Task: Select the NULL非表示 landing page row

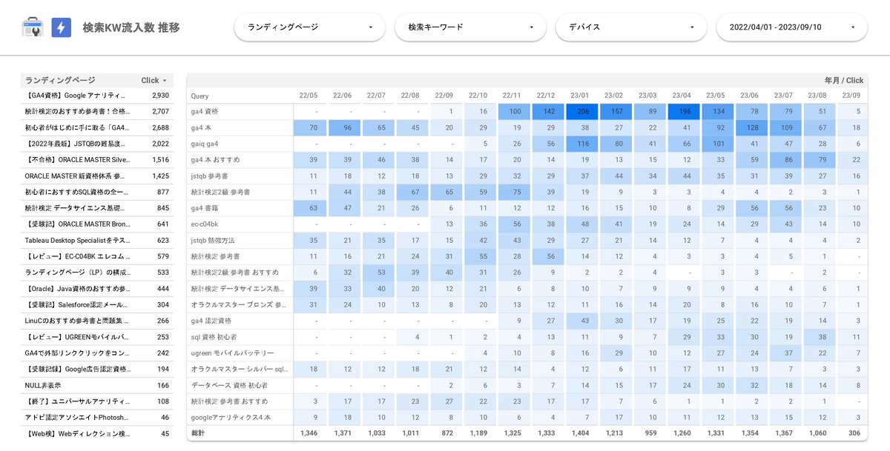Action: tap(97, 386)
